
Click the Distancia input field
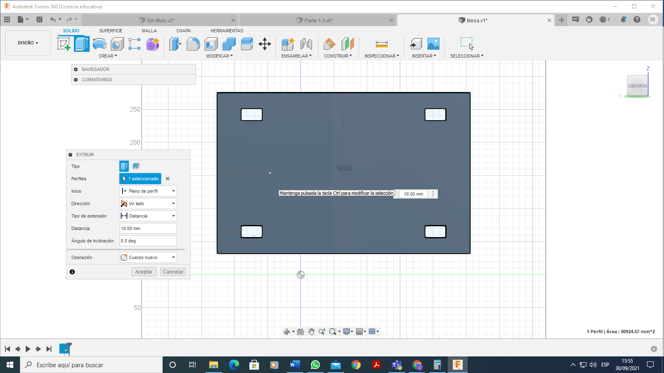[x=148, y=228]
